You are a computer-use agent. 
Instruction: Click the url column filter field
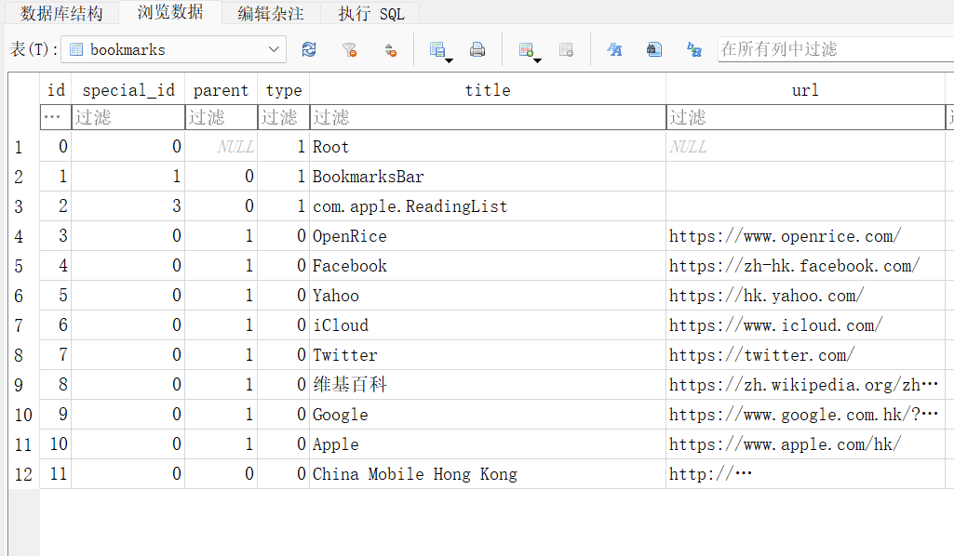pos(805,117)
